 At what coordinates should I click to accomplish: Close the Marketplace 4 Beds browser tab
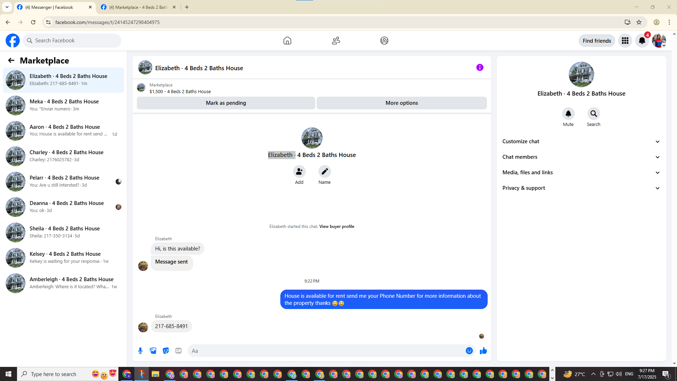point(174,7)
